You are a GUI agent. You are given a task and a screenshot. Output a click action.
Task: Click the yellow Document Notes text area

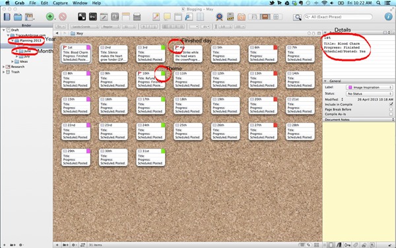(x=359, y=182)
